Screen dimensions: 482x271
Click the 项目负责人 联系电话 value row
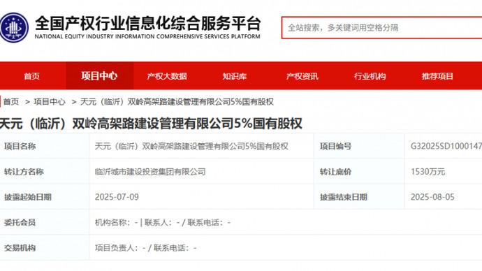click(x=146, y=248)
